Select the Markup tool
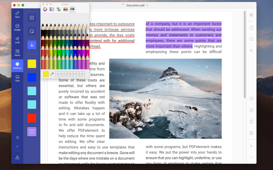Viewport: 273px width, 170px height. tap(17, 65)
